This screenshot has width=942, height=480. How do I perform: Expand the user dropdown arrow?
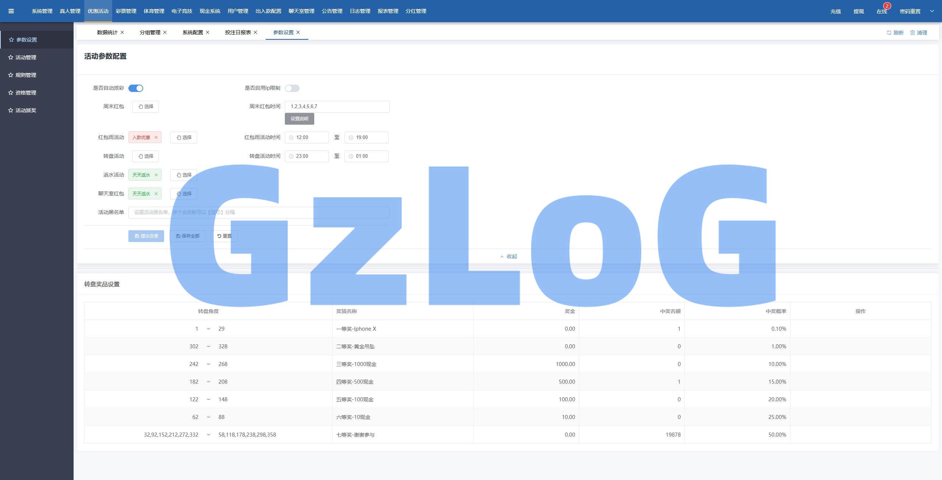932,11
